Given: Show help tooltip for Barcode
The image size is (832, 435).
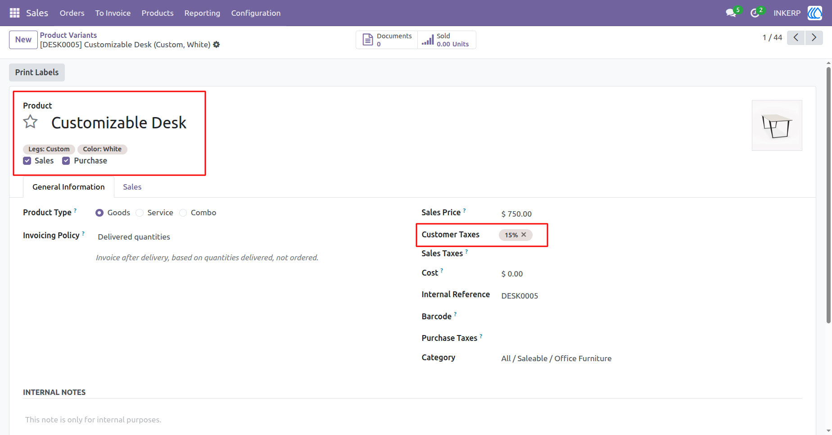Looking at the screenshot, I should pos(455,314).
